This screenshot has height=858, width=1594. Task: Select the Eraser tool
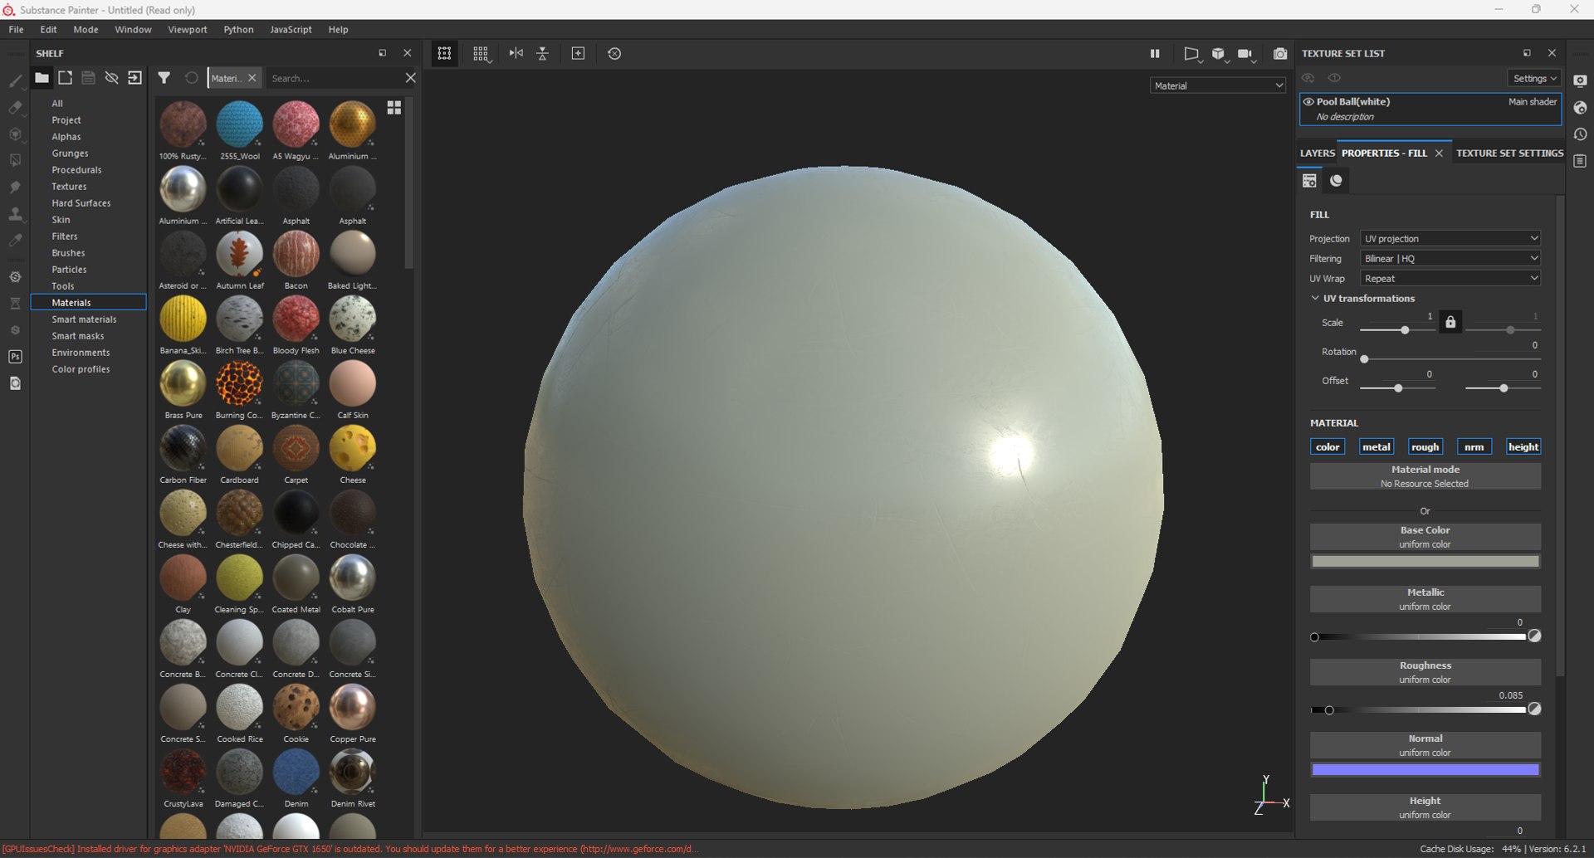pyautogui.click(x=15, y=107)
